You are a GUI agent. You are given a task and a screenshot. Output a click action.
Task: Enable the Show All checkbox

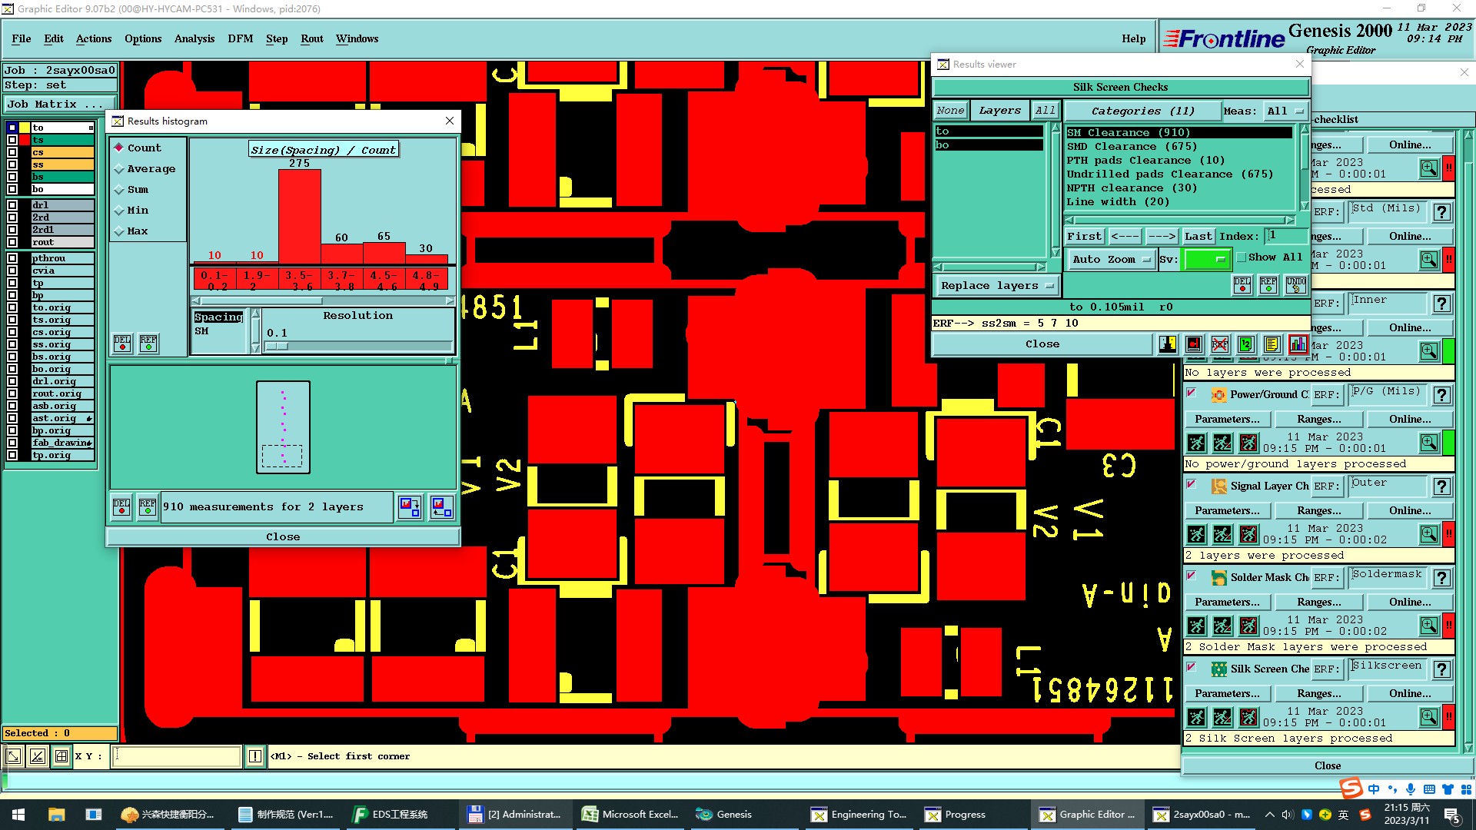point(1241,257)
